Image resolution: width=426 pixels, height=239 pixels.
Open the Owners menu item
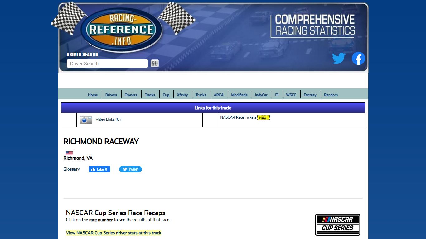pyautogui.click(x=131, y=95)
